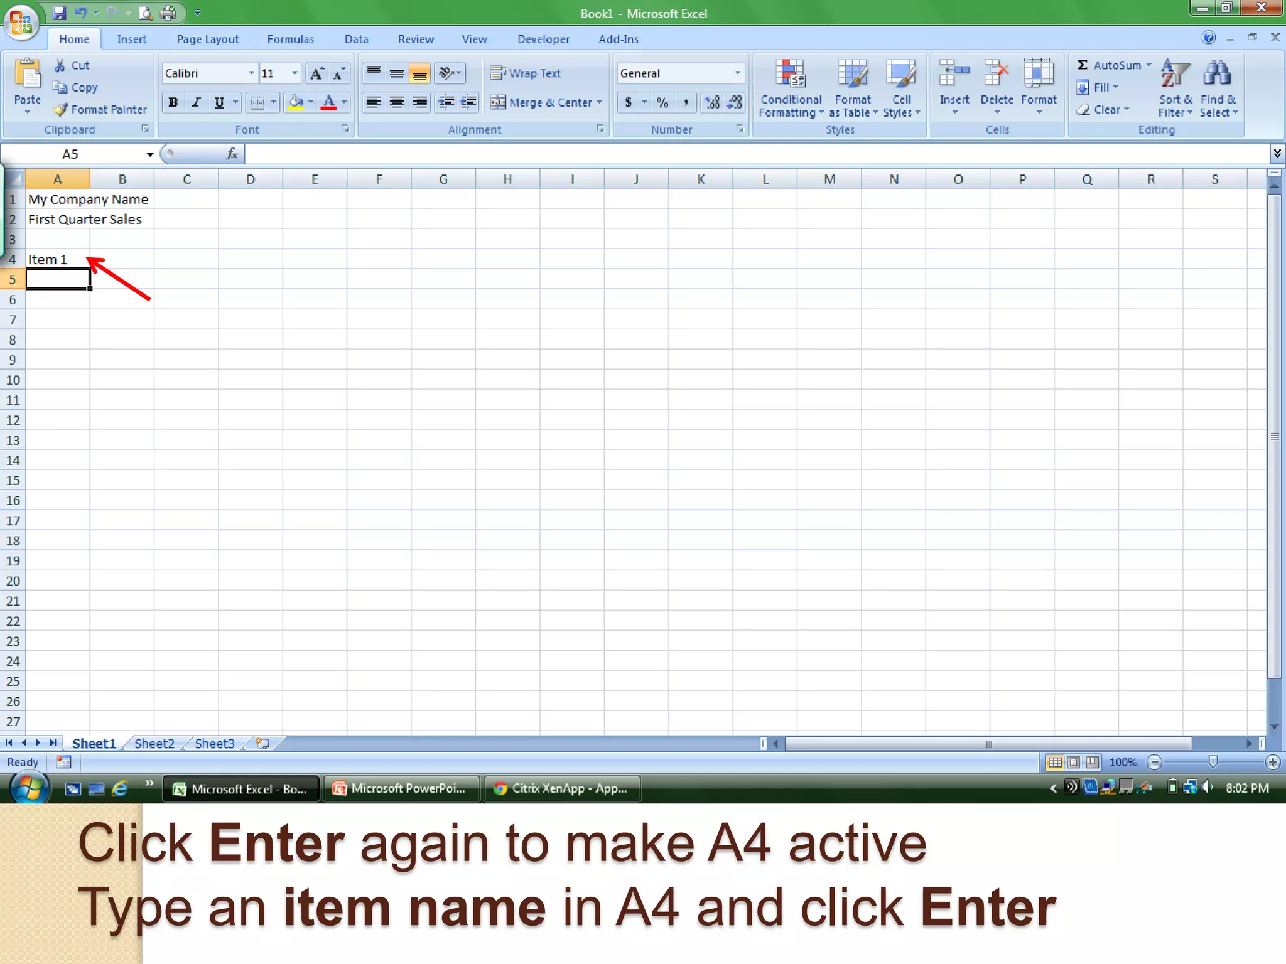Click the Center alignment icon

click(x=397, y=102)
